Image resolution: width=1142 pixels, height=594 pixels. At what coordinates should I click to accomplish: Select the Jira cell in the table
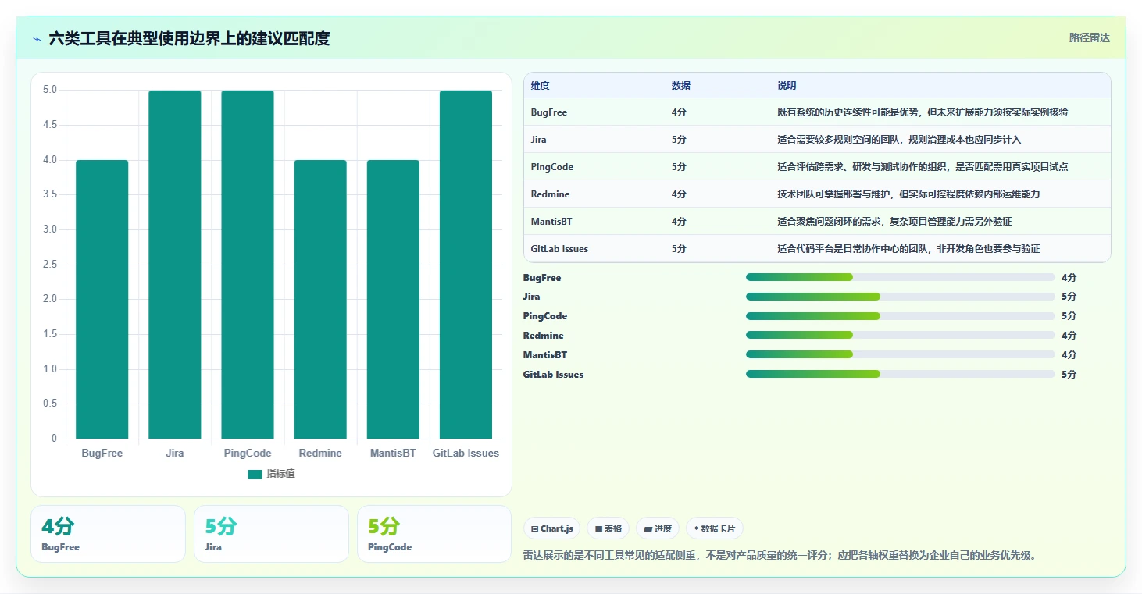[538, 140]
